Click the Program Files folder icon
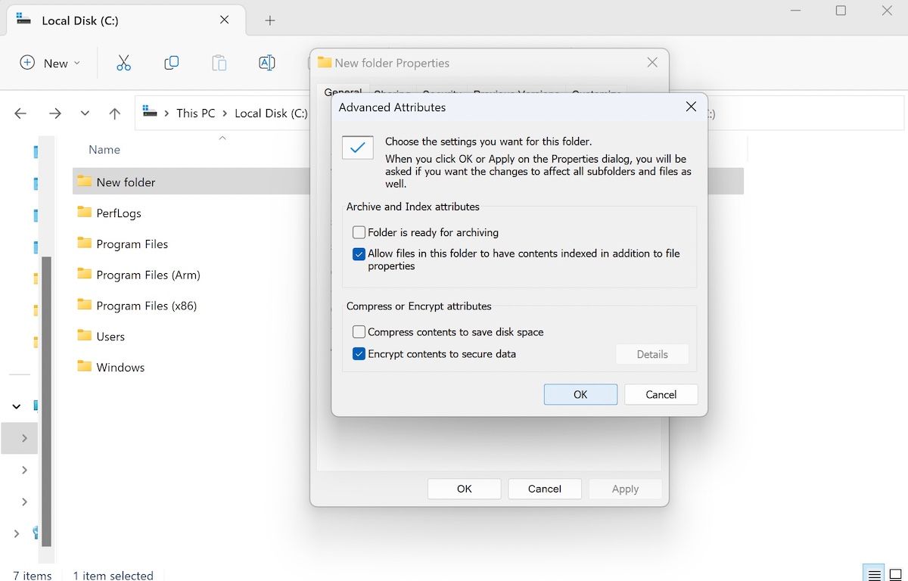 (x=84, y=244)
